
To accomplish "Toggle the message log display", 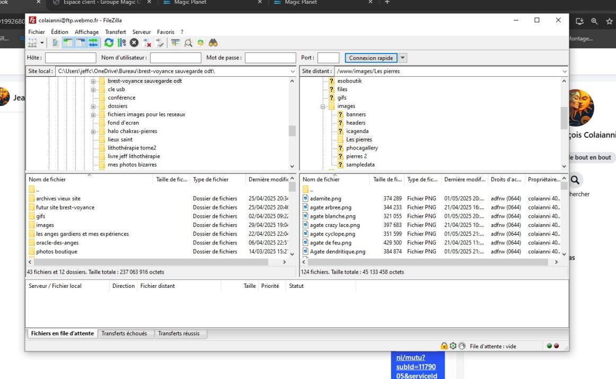I will tap(55, 43).
